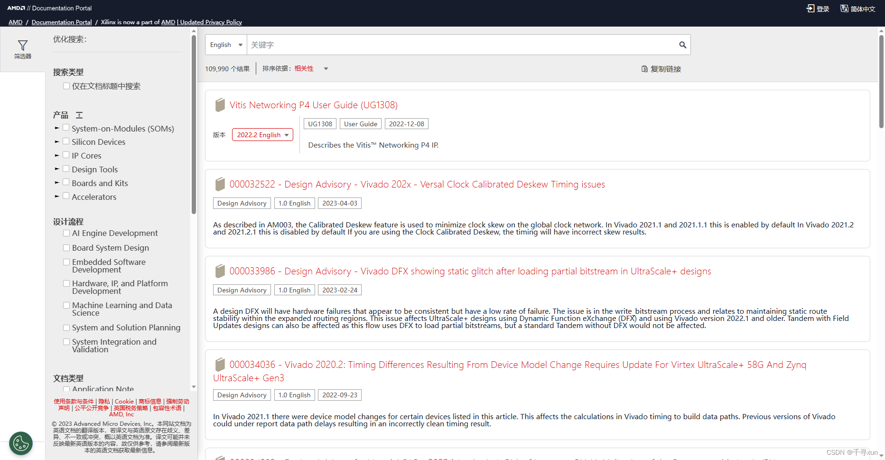Click the 2023-02-24 date tag
The height and width of the screenshot is (460, 885).
pos(340,290)
